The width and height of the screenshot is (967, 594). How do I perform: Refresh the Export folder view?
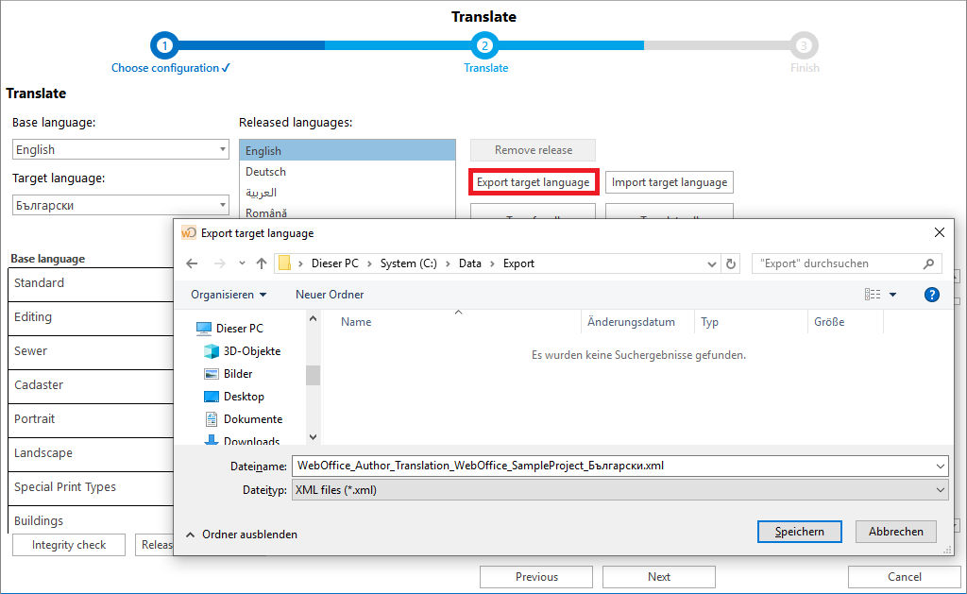tap(731, 263)
